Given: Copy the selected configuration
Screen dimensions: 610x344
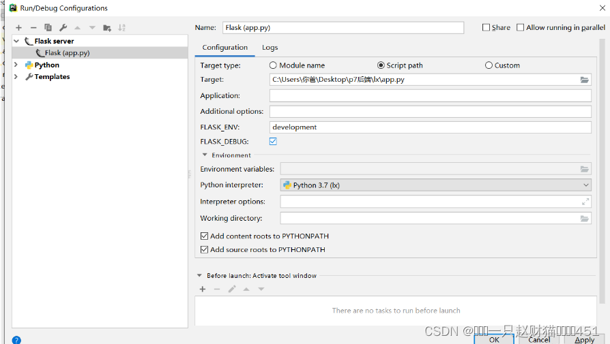Looking at the screenshot, I should tap(48, 27).
